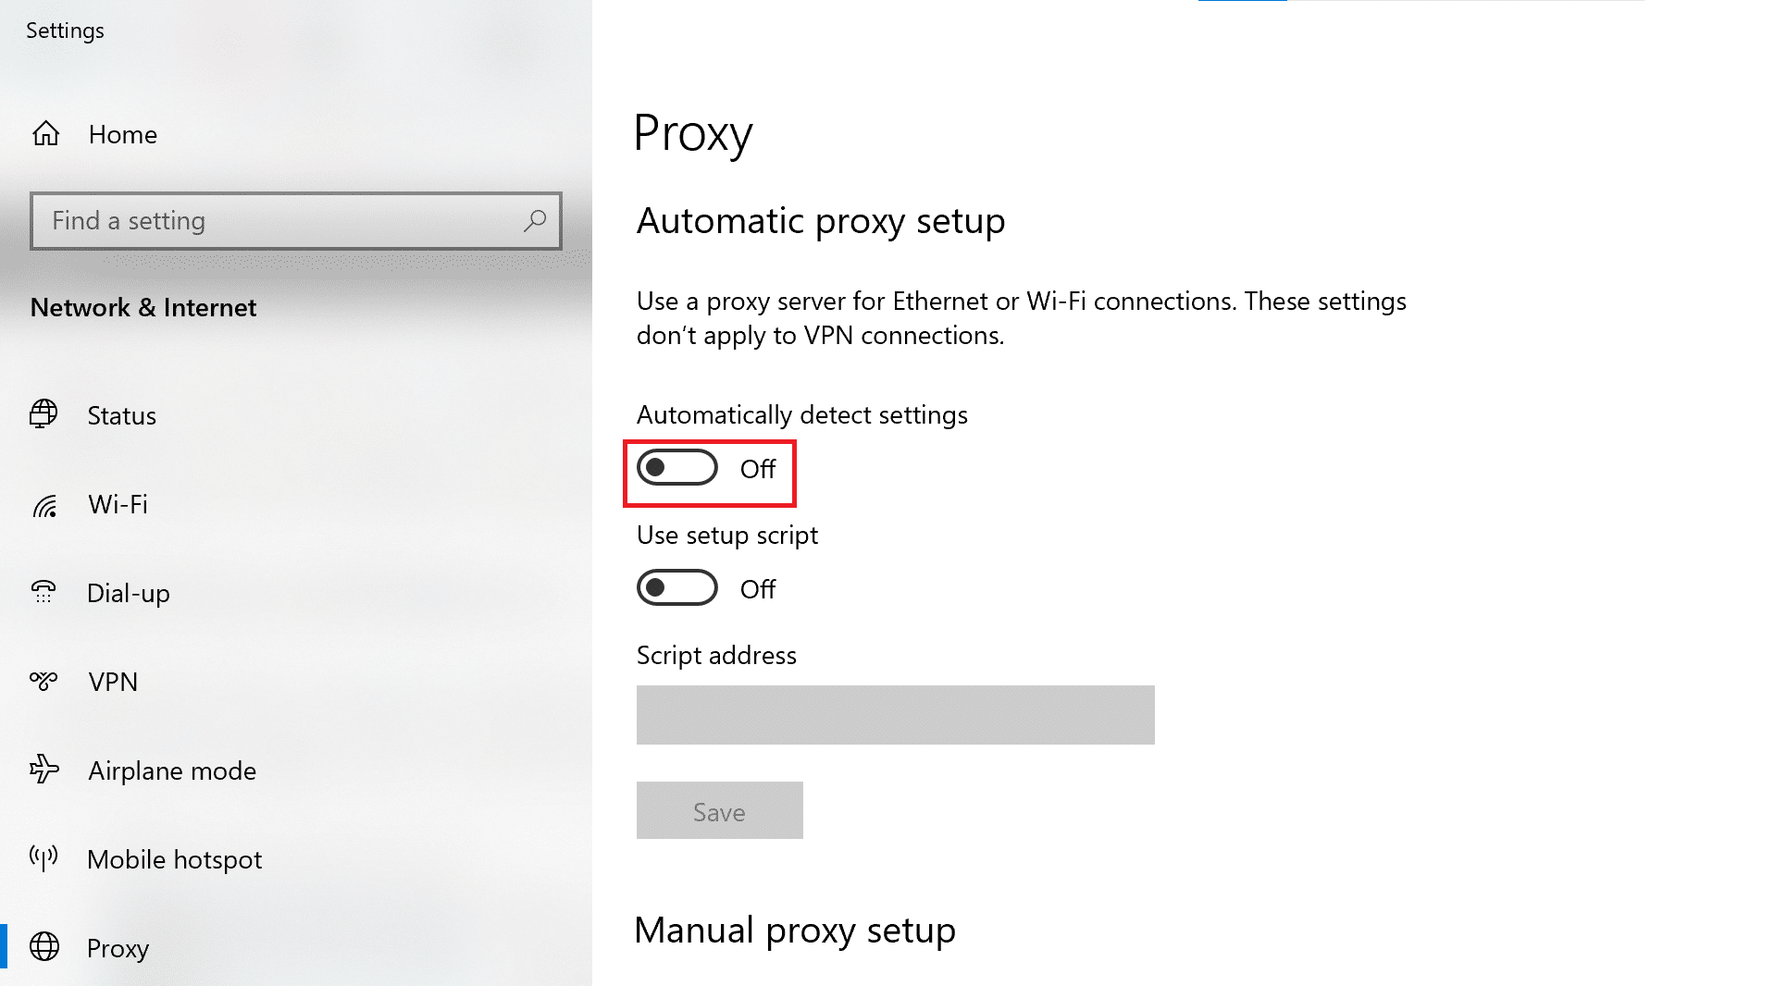Go to VPN settings page

113,683
